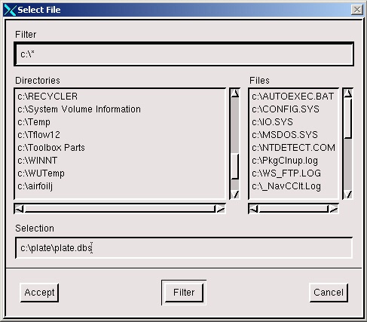
Task: Click left arrow of Files horizontal scrollbar
Action: (x=254, y=209)
